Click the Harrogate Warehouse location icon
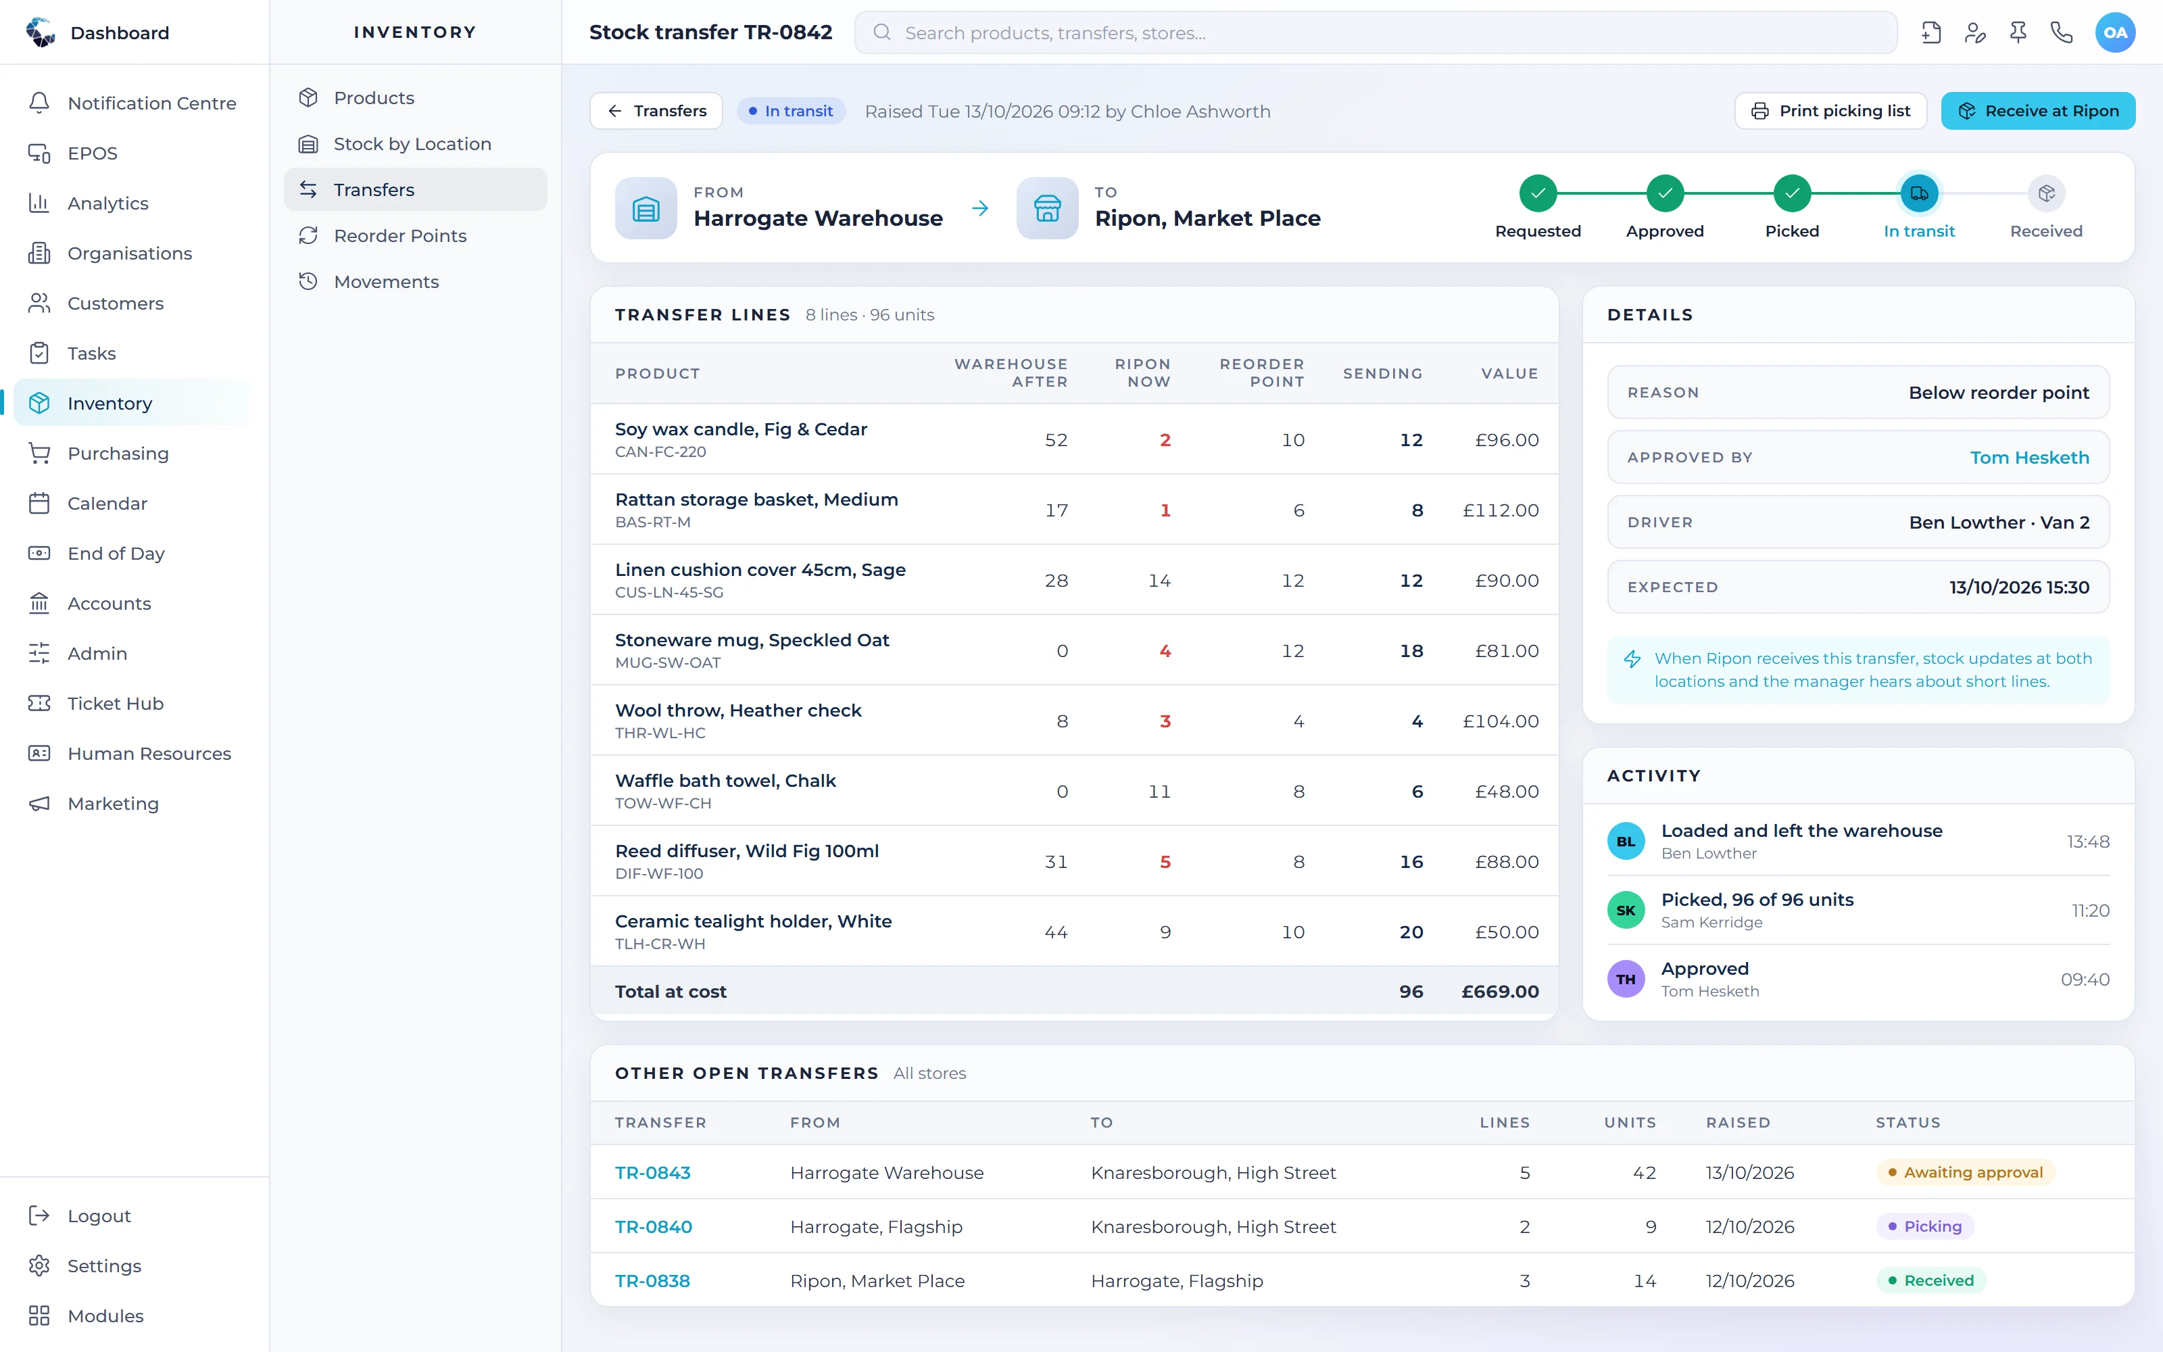Image resolution: width=2163 pixels, height=1352 pixels. (x=646, y=208)
